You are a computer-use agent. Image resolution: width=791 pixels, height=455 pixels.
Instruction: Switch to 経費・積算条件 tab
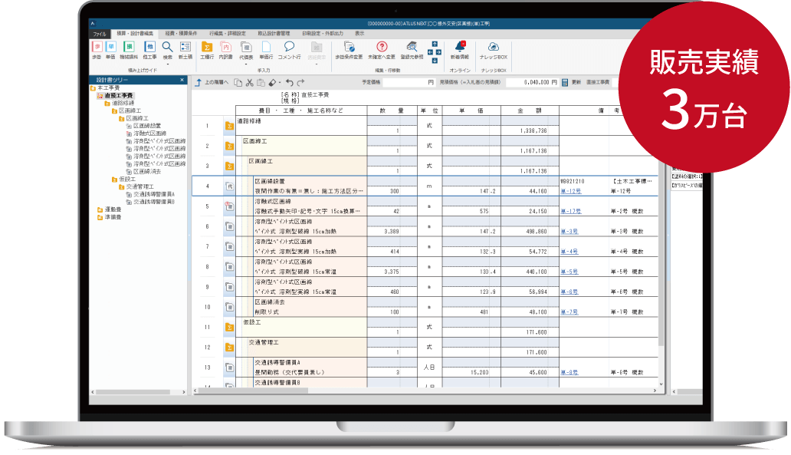tap(181, 34)
